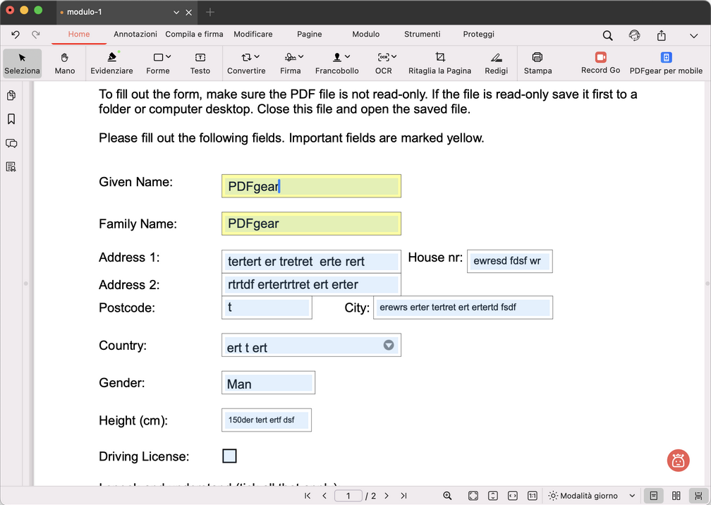The height and width of the screenshot is (505, 711).
Task: Open the page thumbnails sidebar panel
Action: tap(11, 95)
